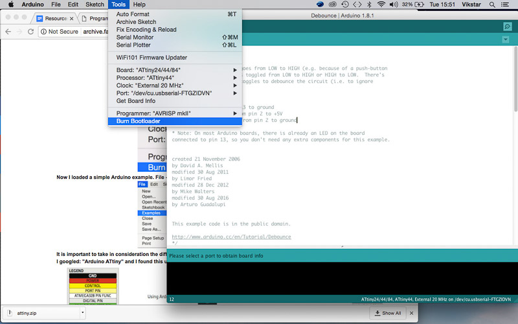
Task: Open the attiny.zip download options arrow
Action: pos(83,312)
